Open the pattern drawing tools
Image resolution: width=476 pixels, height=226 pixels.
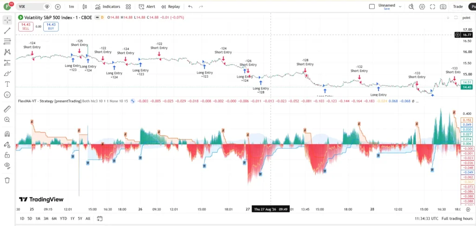click(7, 52)
